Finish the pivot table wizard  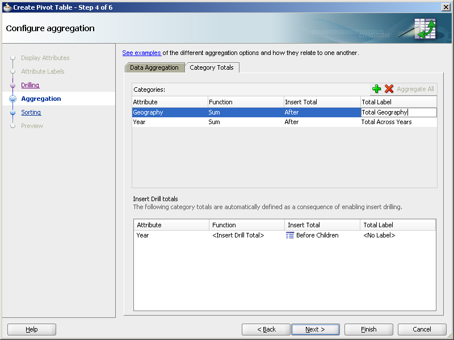point(368,329)
